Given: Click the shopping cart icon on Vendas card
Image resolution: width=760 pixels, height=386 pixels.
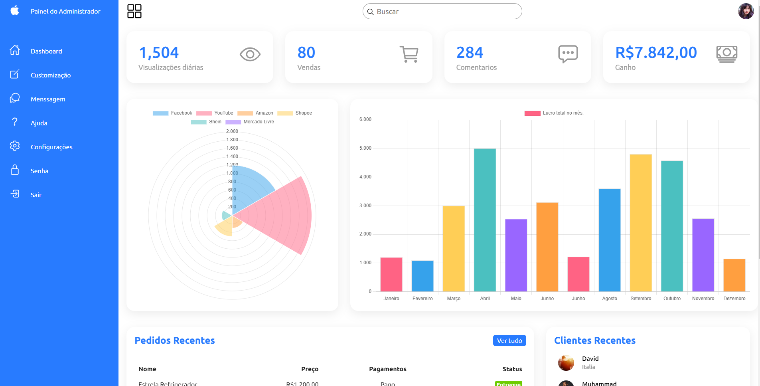Looking at the screenshot, I should point(409,54).
